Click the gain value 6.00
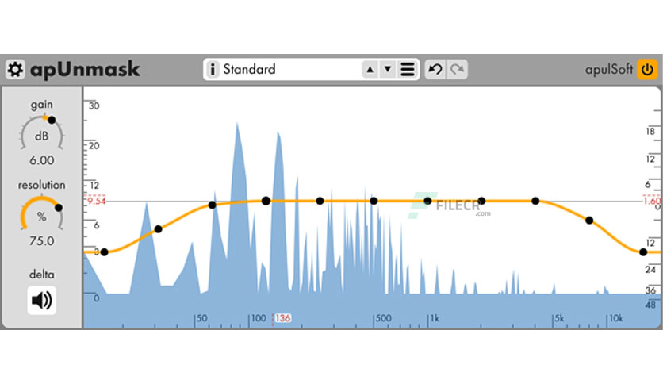This screenshot has height=384, width=663. coord(42,160)
